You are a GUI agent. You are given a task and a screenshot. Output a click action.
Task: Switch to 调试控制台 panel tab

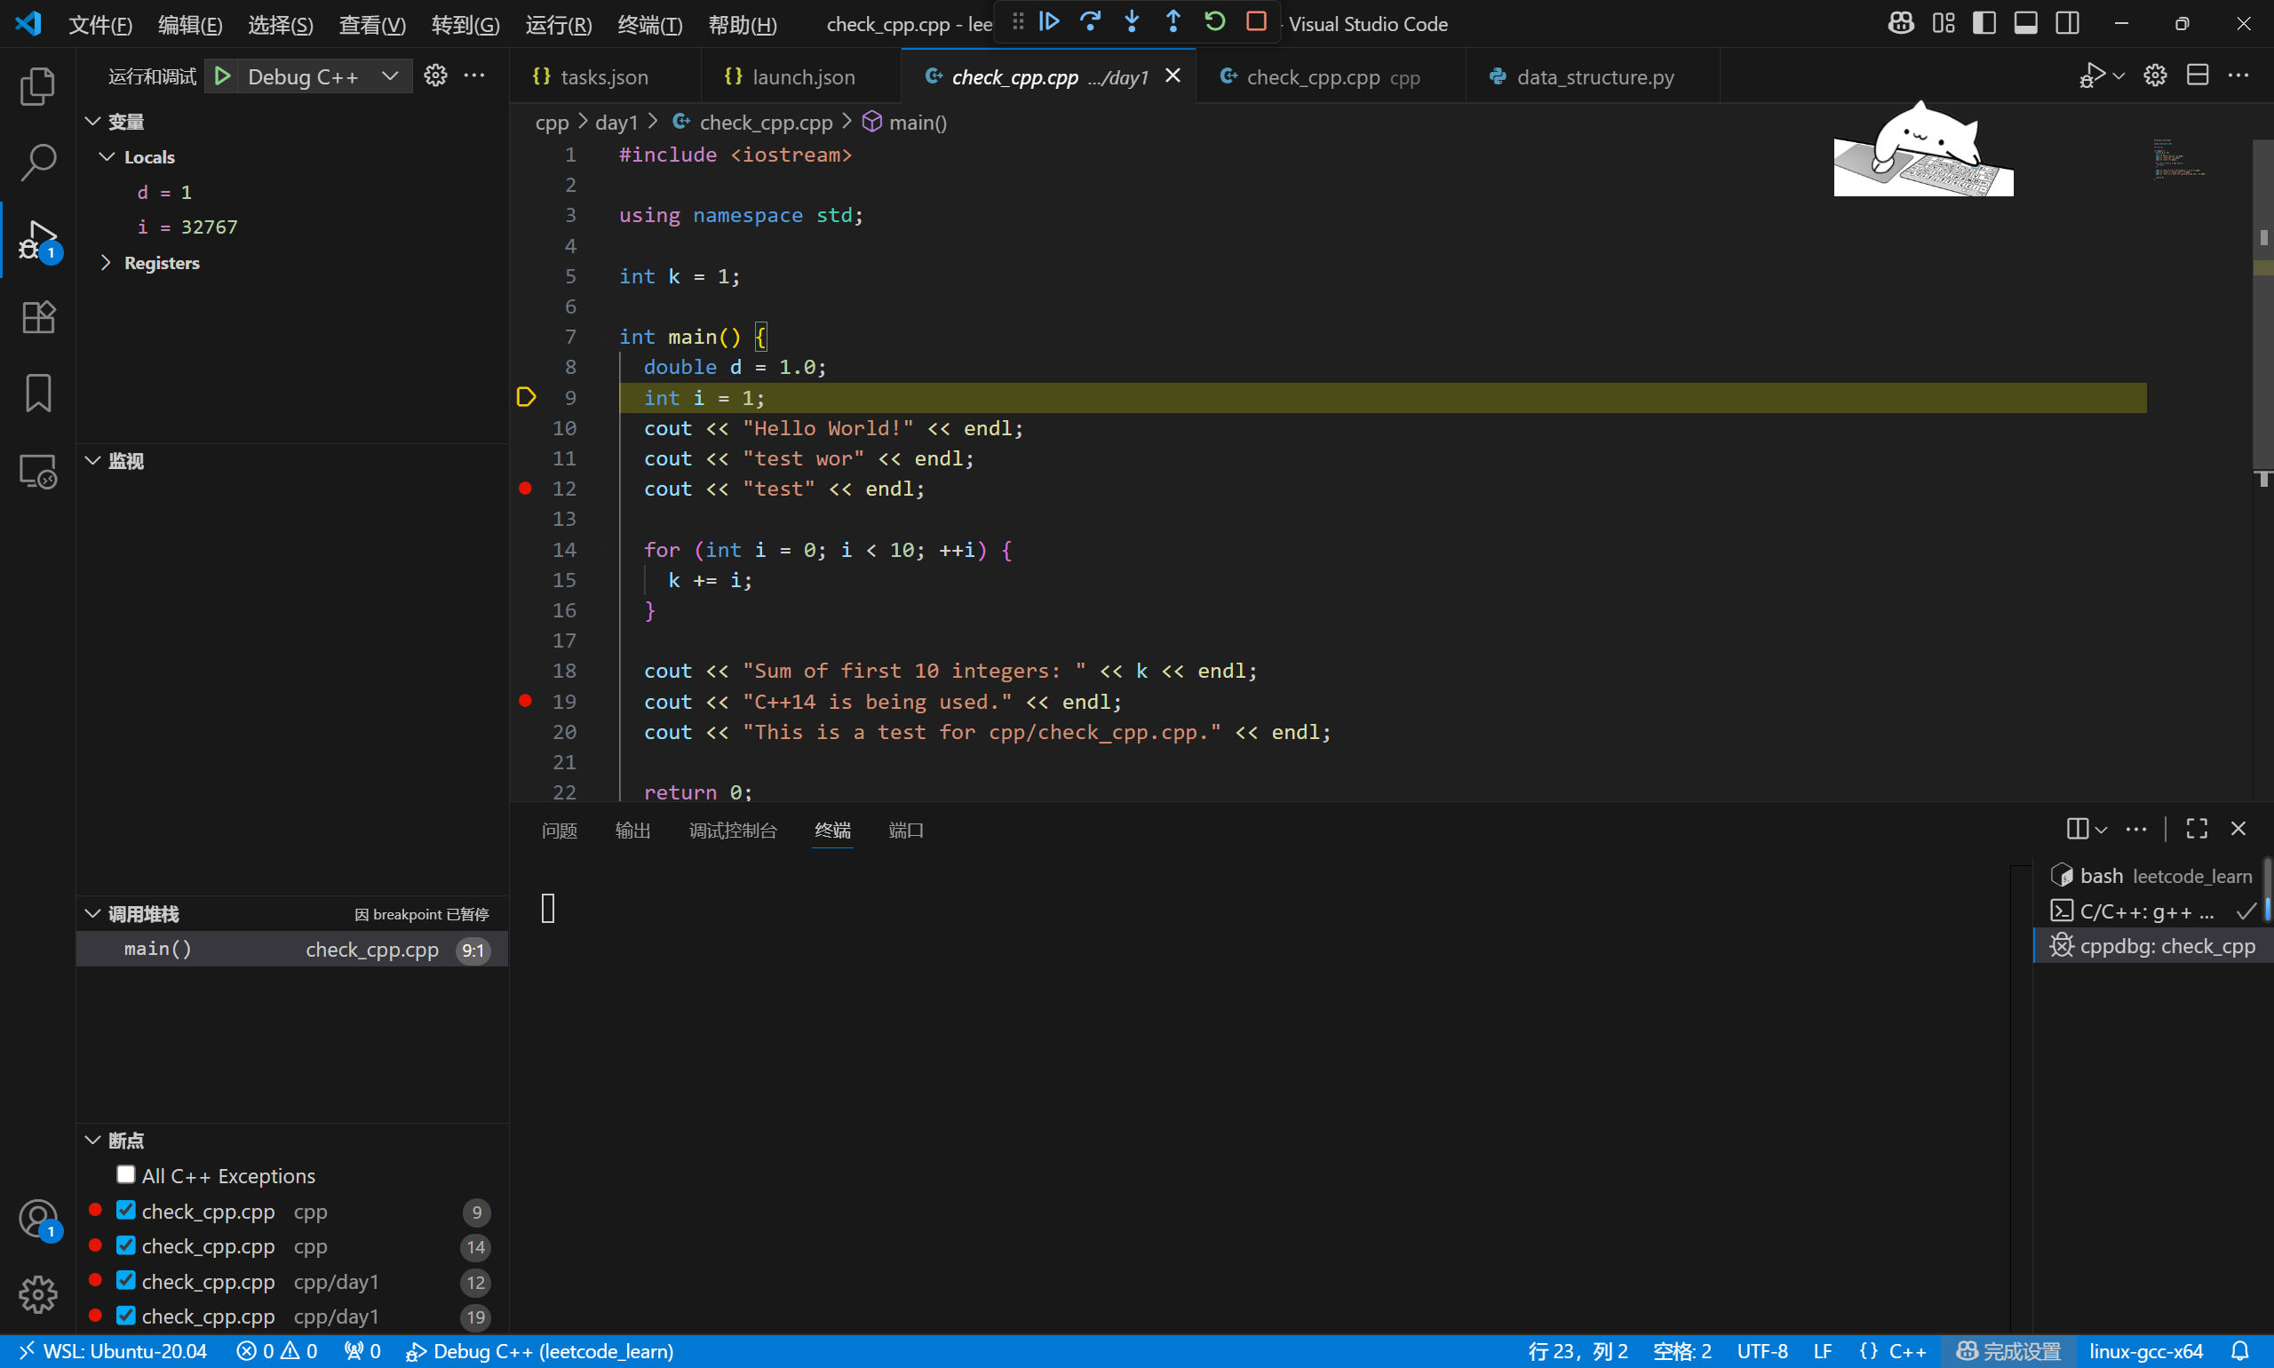click(x=733, y=831)
